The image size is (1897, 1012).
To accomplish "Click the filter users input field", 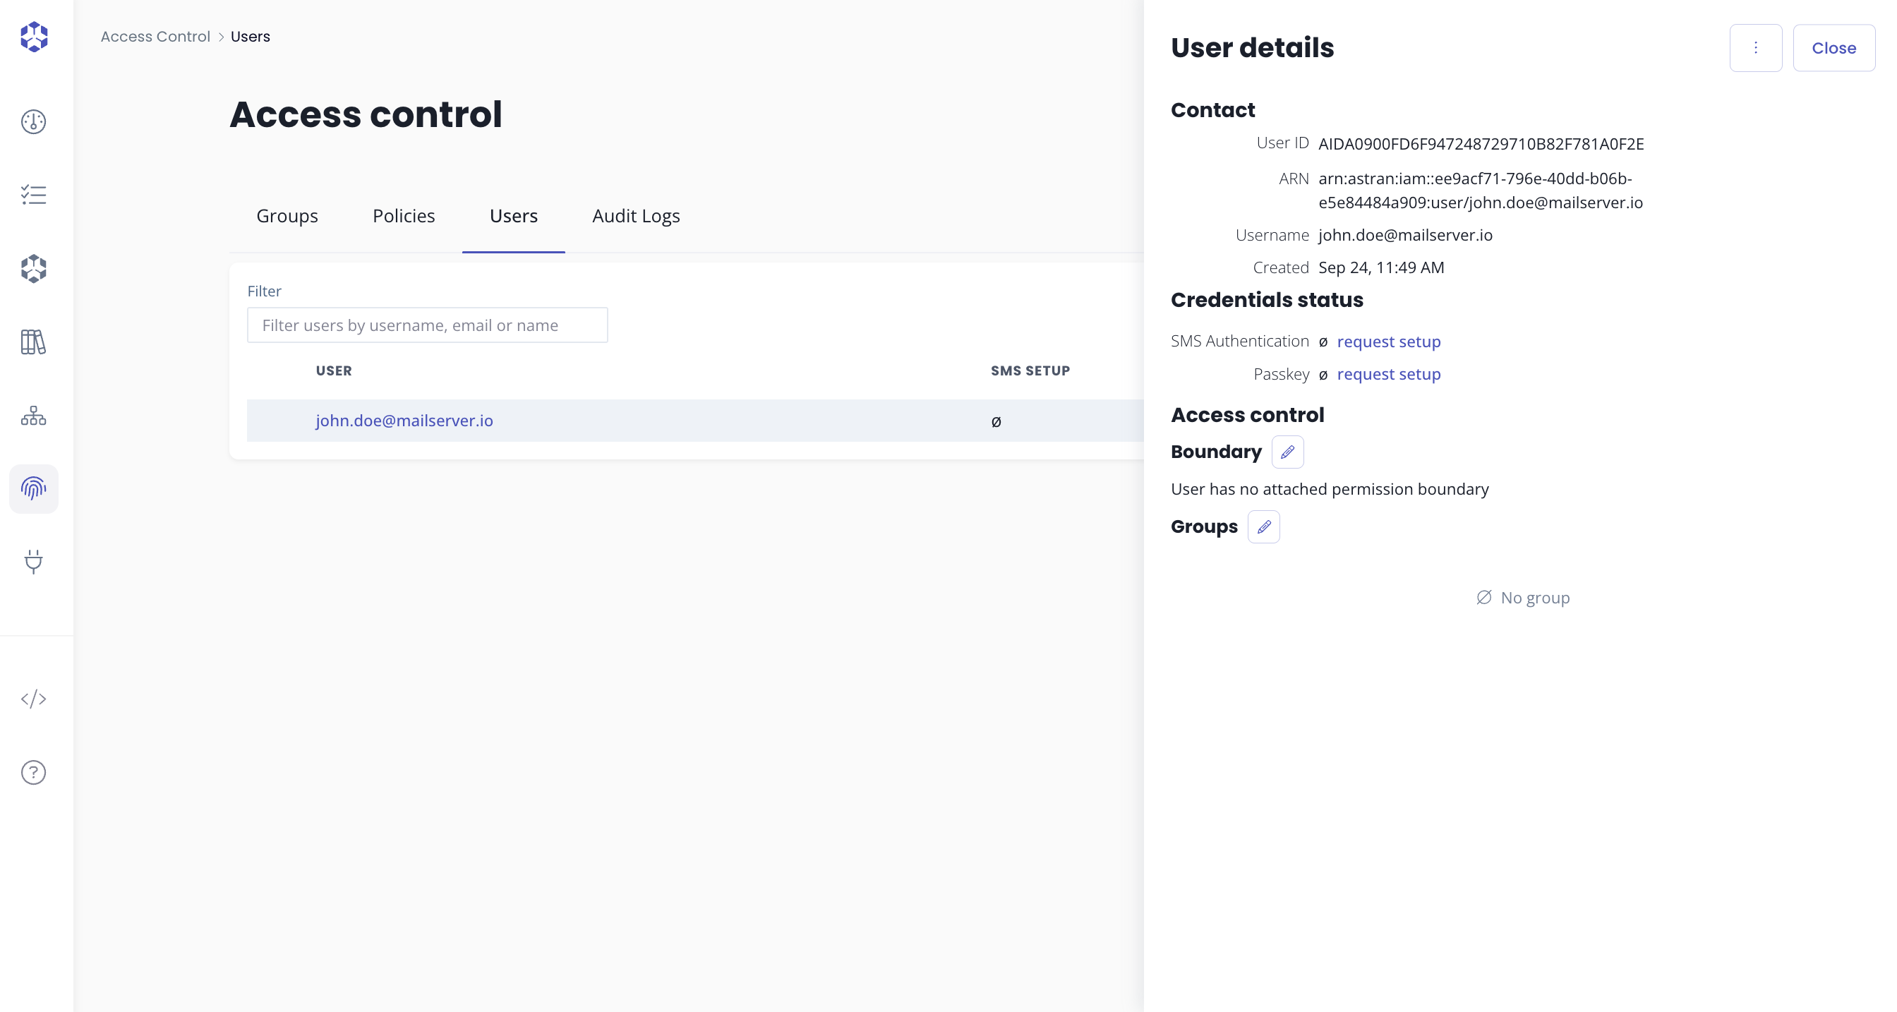I will tap(427, 325).
